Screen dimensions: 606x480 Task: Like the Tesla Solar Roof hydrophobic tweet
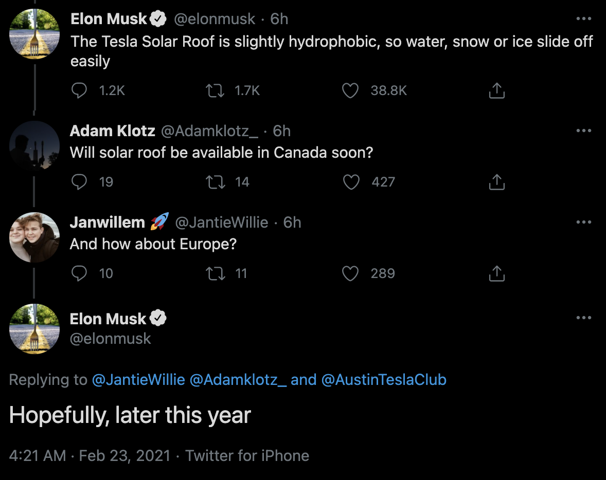tap(350, 90)
